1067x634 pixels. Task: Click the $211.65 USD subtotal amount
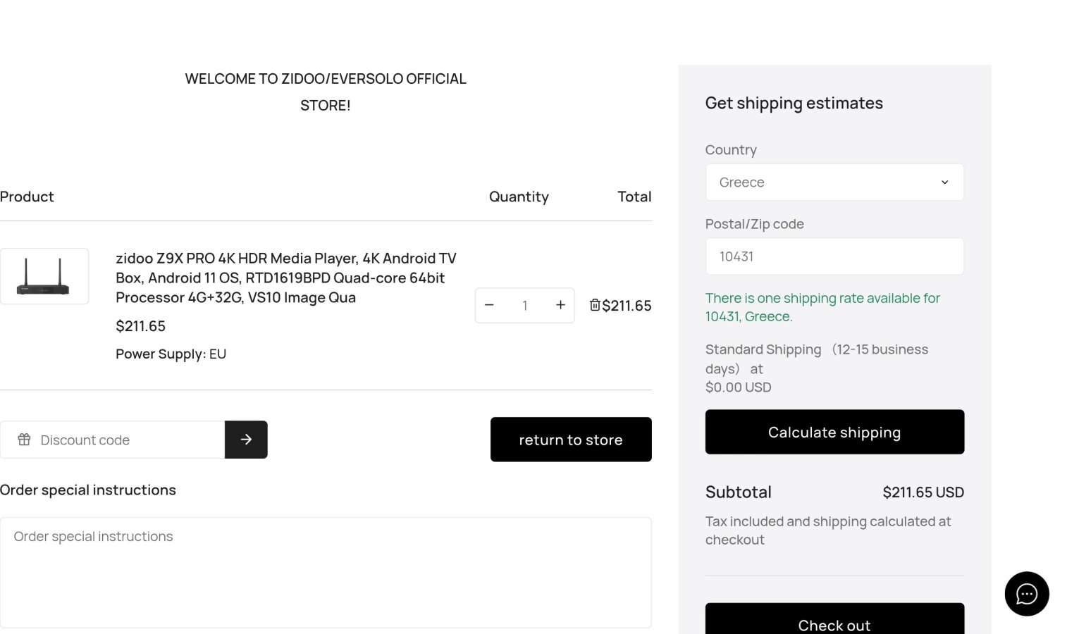(x=923, y=492)
